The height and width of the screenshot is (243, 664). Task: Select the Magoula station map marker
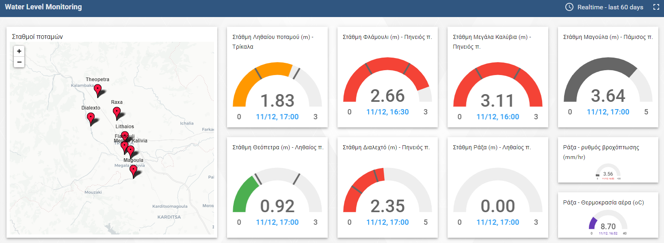pos(133,171)
